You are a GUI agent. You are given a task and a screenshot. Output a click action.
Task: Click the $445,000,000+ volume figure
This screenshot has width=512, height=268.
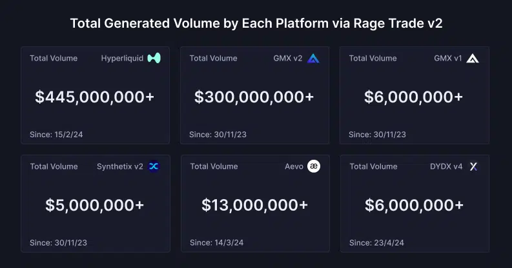[x=95, y=97]
